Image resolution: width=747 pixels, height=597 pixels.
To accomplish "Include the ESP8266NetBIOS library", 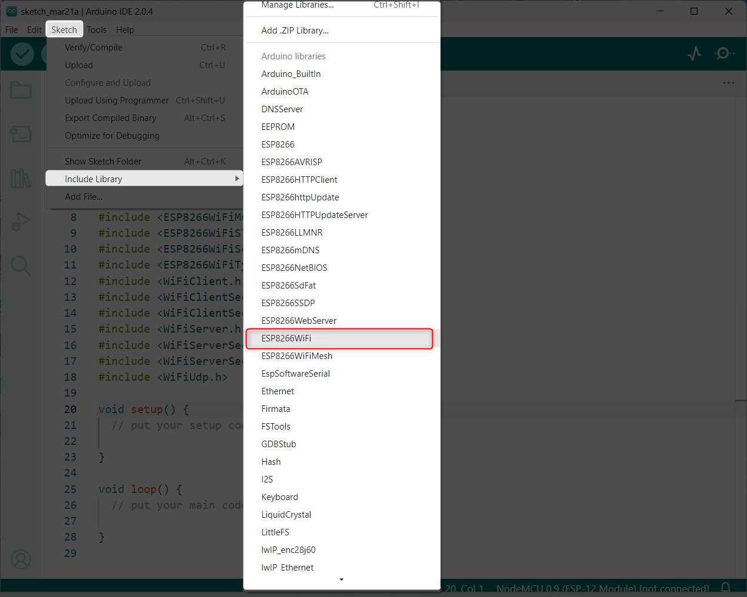I will (x=342, y=268).
